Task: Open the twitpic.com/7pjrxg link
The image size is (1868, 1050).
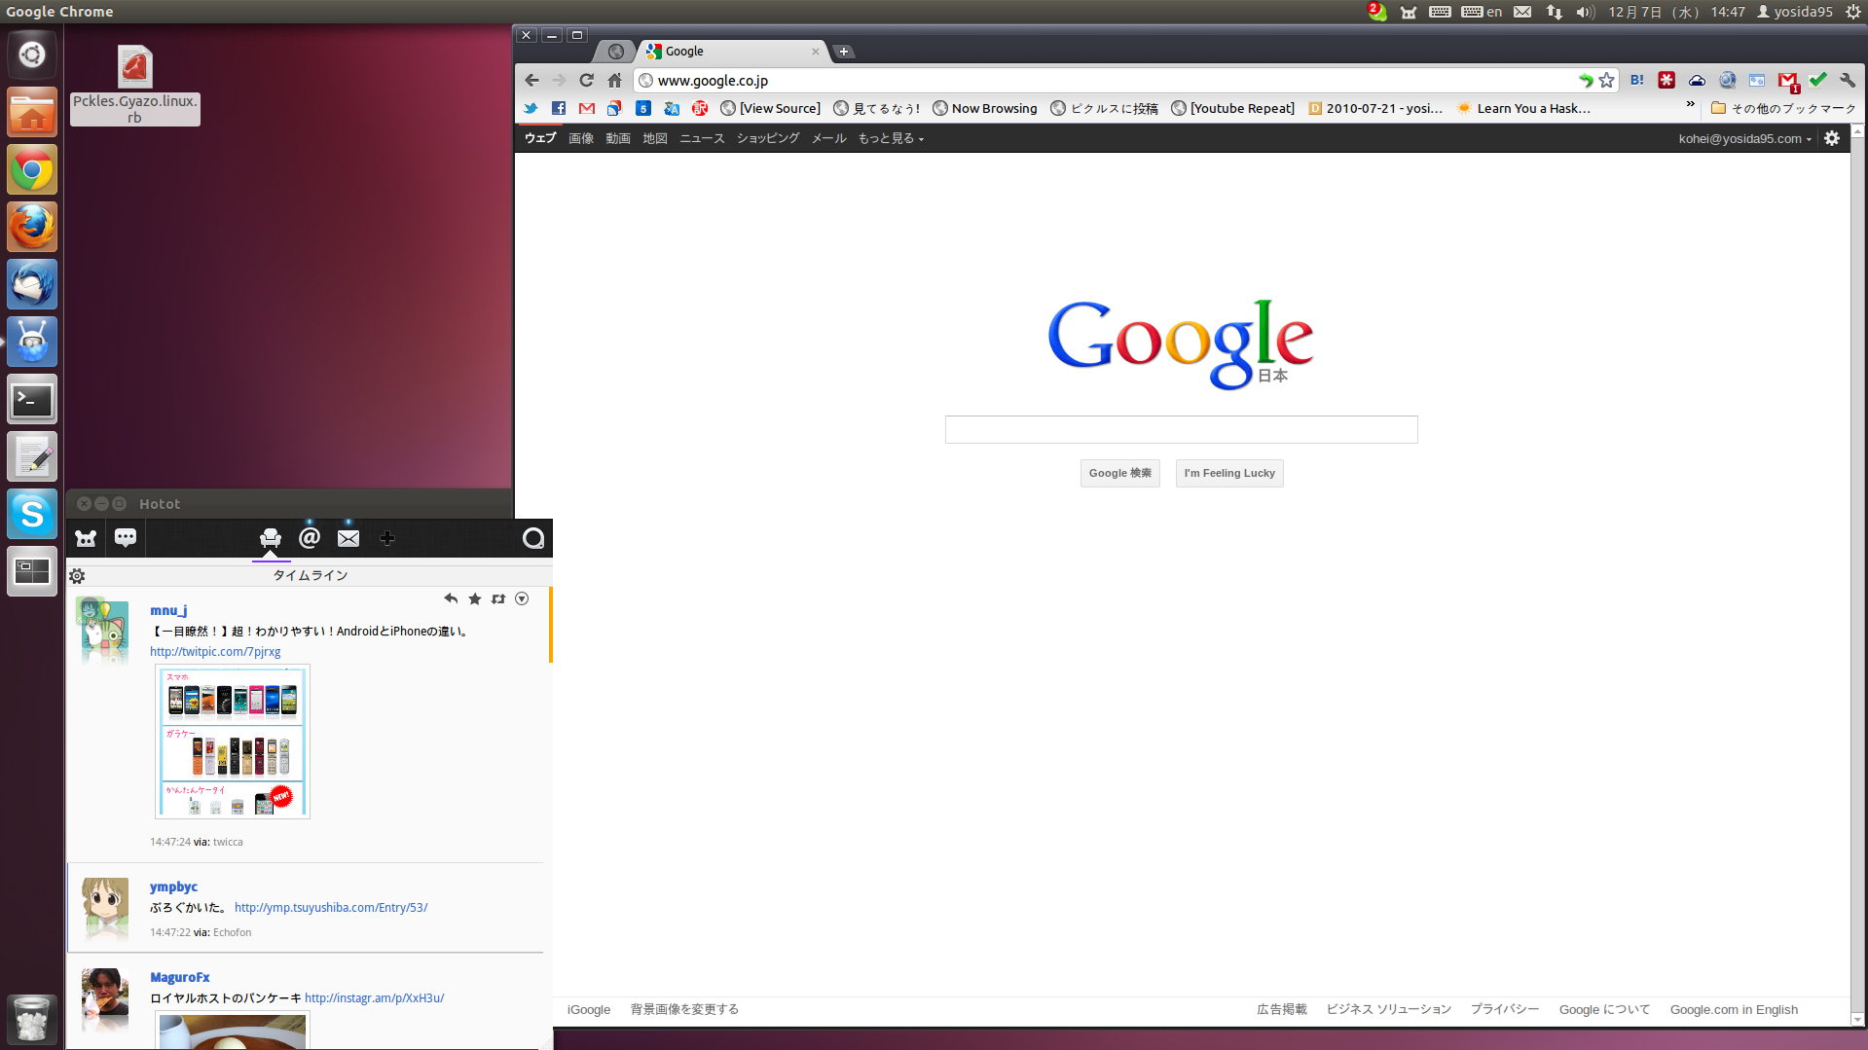Action: coord(215,652)
